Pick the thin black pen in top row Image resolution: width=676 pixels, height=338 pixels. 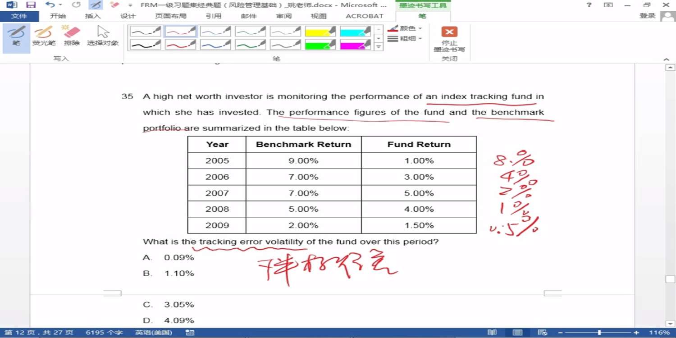(x=145, y=31)
